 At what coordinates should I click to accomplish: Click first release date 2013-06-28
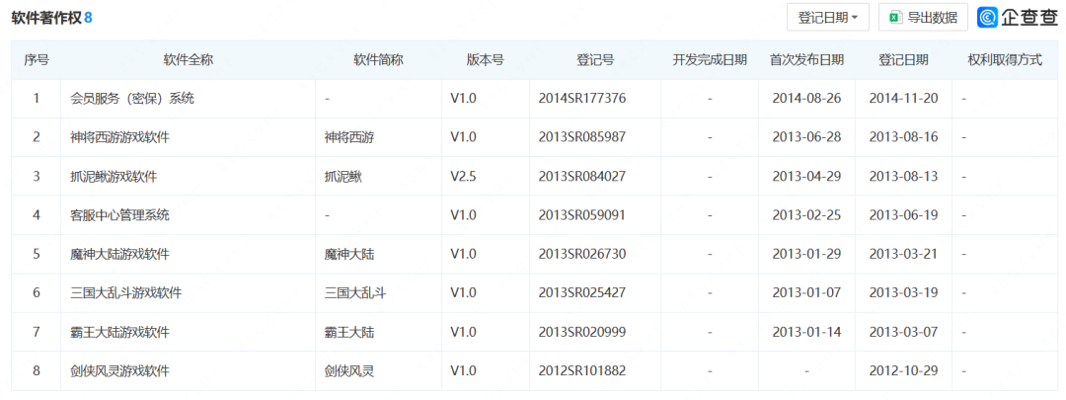807,137
